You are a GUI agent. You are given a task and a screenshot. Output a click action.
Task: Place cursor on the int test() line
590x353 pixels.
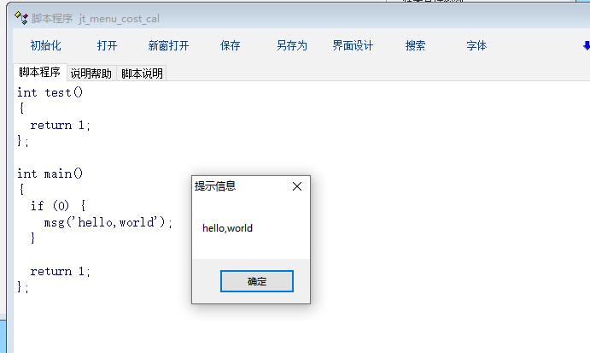click(50, 92)
